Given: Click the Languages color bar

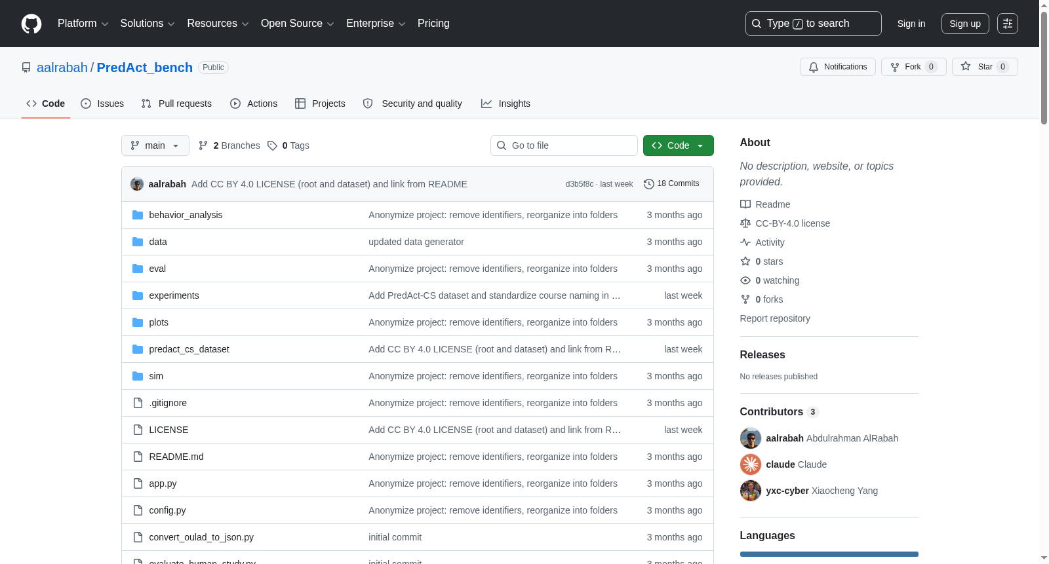Looking at the screenshot, I should [829, 554].
